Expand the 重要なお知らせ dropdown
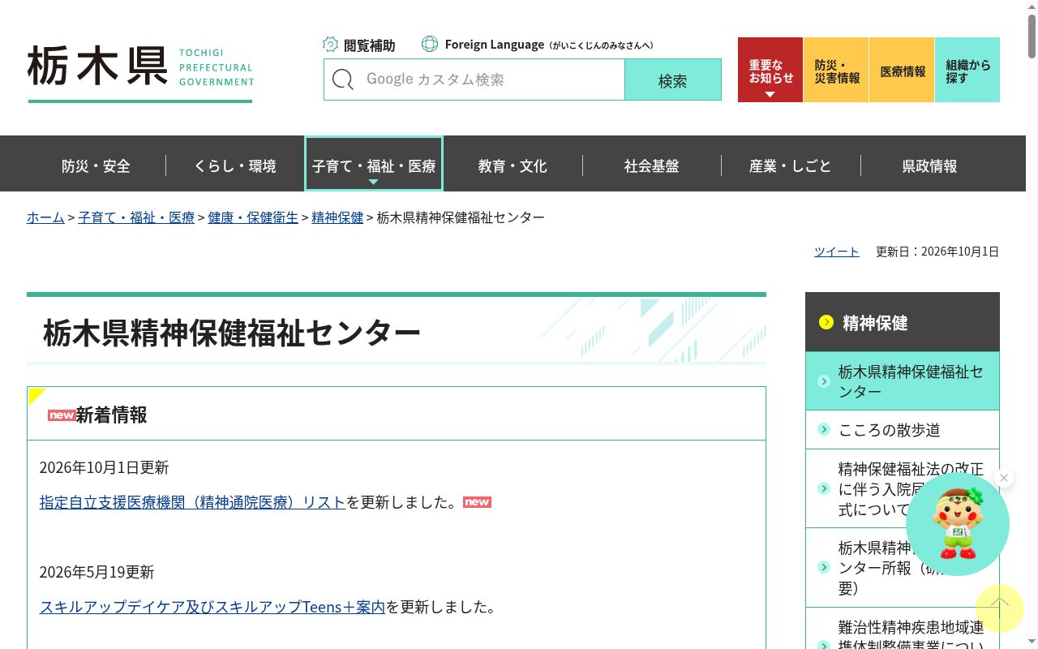The height and width of the screenshot is (649, 1038). [x=770, y=70]
